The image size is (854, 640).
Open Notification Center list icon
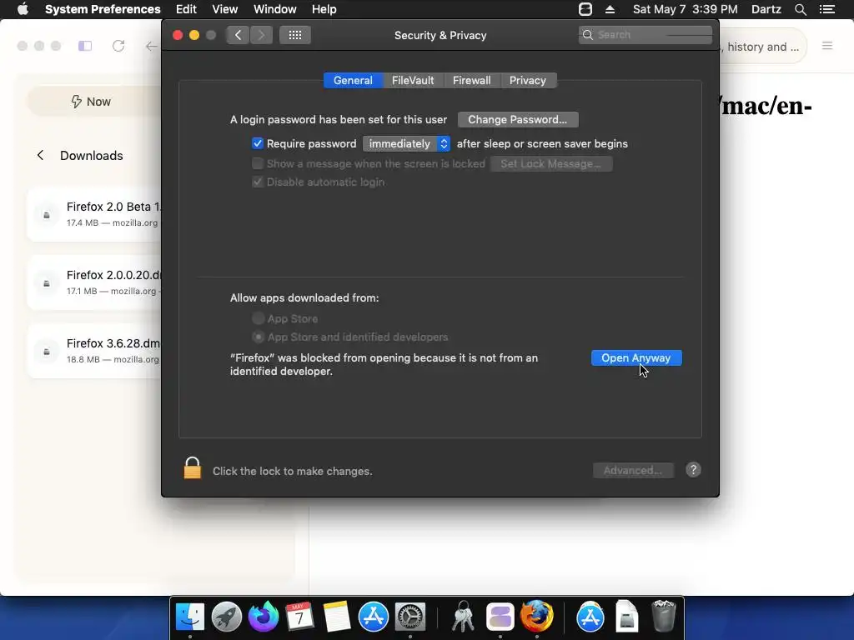[827, 9]
